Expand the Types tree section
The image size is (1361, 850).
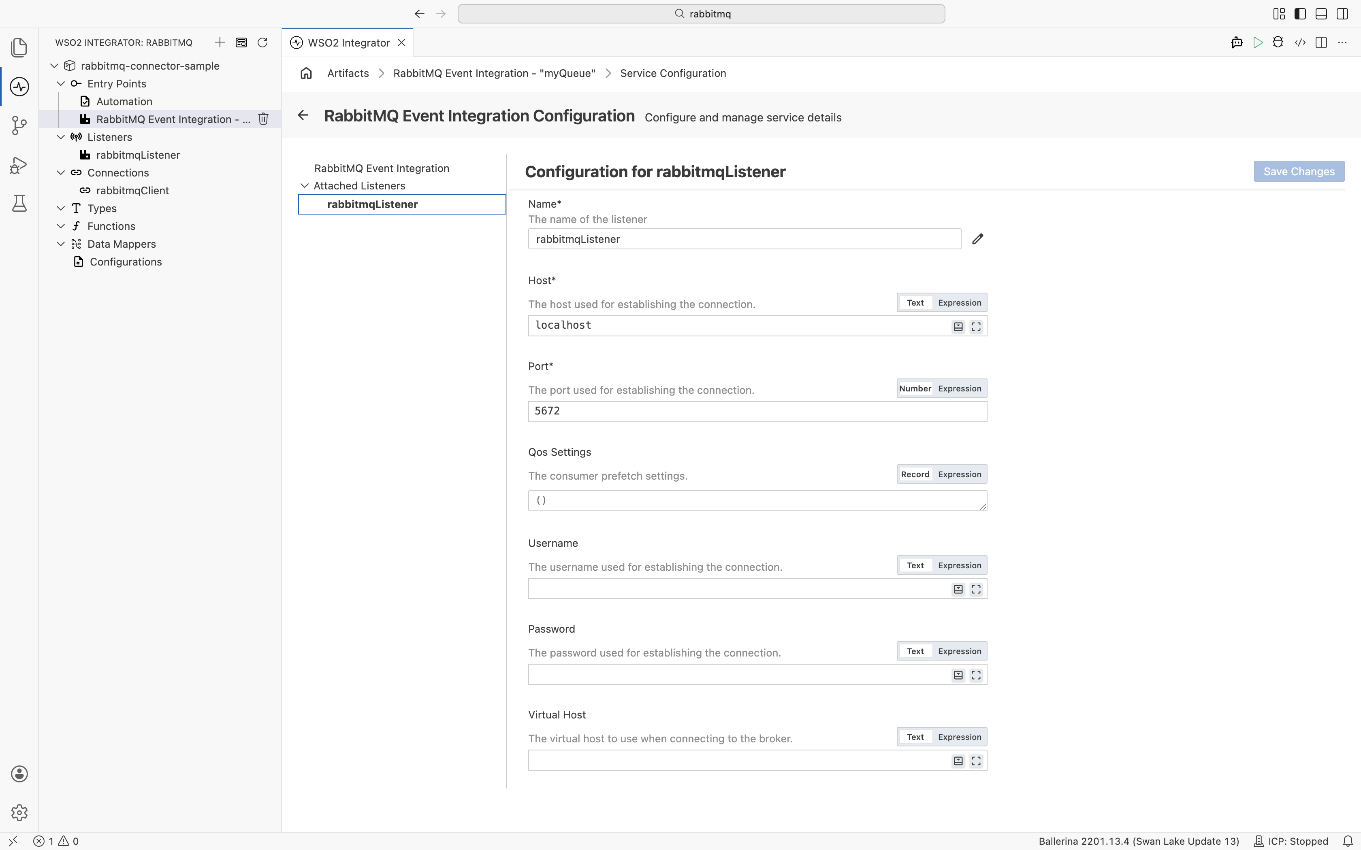(x=61, y=208)
